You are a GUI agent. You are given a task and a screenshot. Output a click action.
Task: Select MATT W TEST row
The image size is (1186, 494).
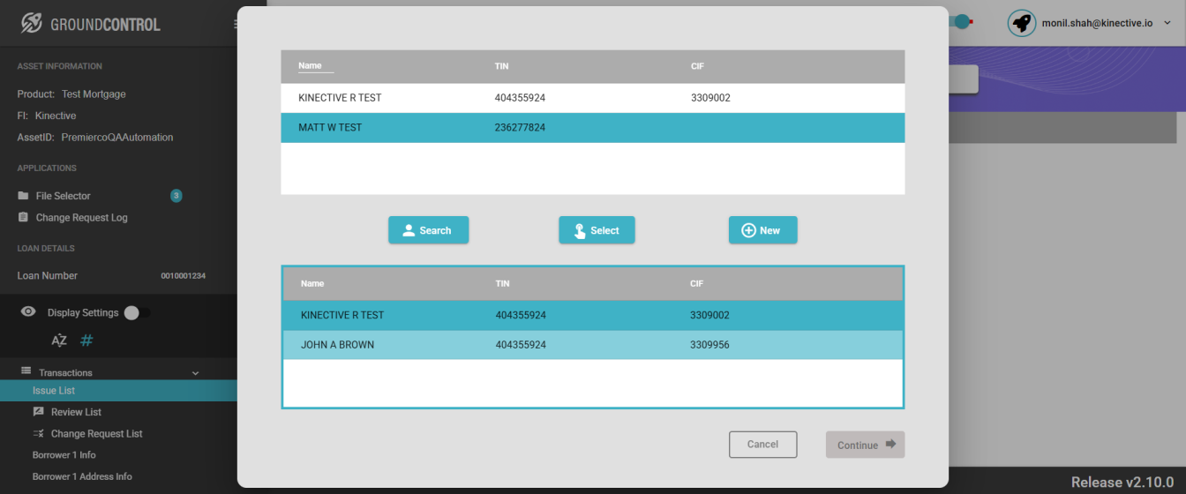coord(593,128)
